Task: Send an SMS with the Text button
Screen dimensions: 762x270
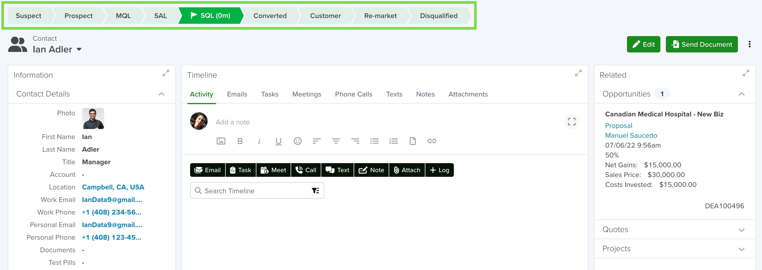Action: click(337, 170)
